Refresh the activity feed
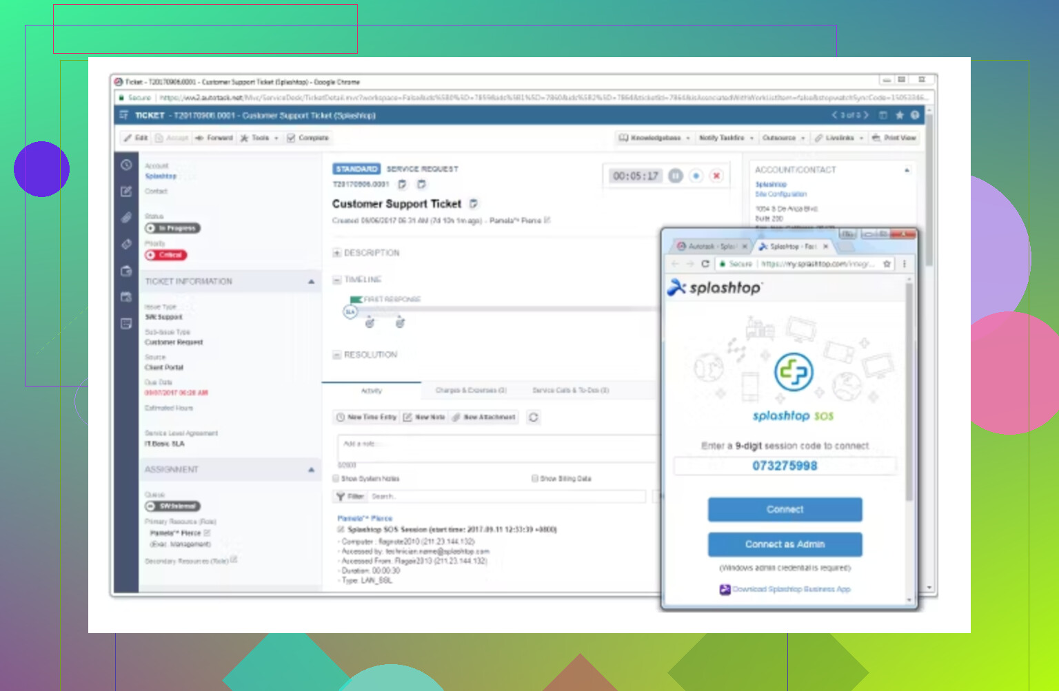Screen dimensions: 1059x691 [x=534, y=417]
